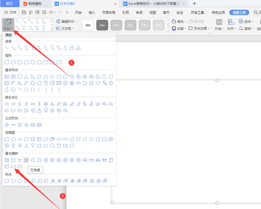
Task: Switch to the 插入 ribbon tab
Action: pos(92,12)
